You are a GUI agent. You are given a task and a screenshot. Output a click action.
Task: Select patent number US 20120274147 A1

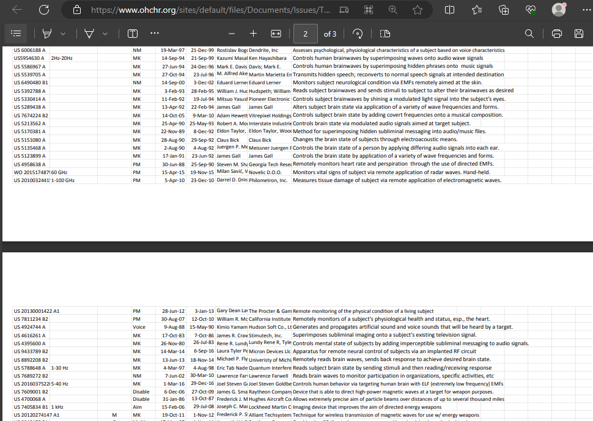point(37,415)
